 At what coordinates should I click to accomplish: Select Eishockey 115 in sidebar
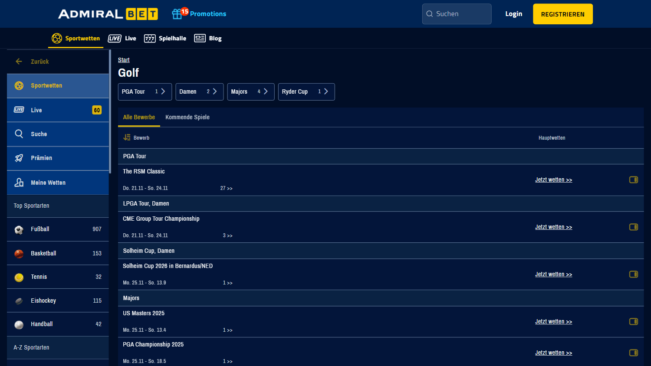[58, 301]
